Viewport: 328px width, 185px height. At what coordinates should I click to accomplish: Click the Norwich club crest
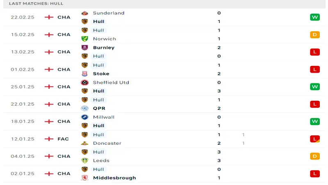84,39
